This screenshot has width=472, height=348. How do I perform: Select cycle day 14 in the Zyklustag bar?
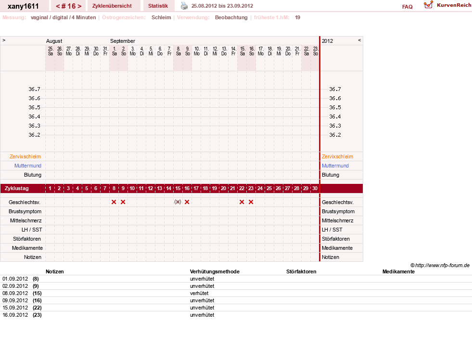[x=168, y=188]
